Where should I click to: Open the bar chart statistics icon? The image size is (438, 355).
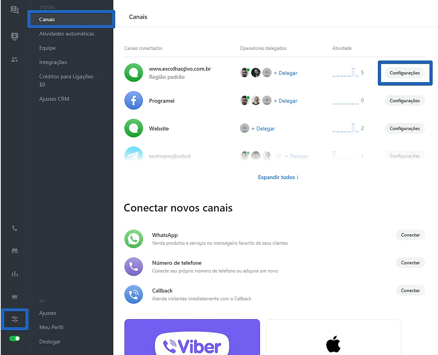(x=15, y=274)
